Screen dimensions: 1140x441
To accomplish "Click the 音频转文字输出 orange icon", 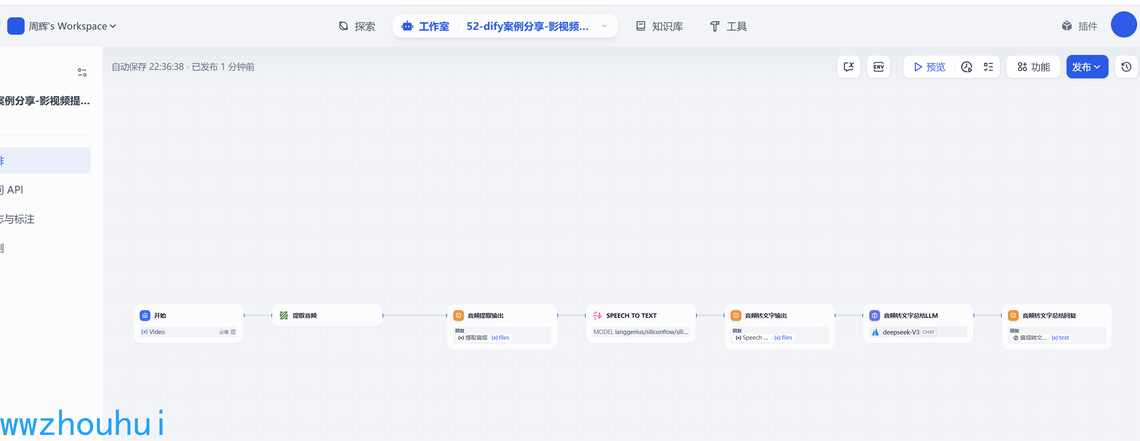I will (x=736, y=315).
